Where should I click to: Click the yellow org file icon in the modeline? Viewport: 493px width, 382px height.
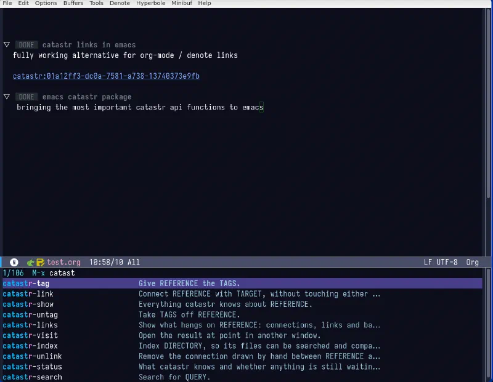click(40, 263)
